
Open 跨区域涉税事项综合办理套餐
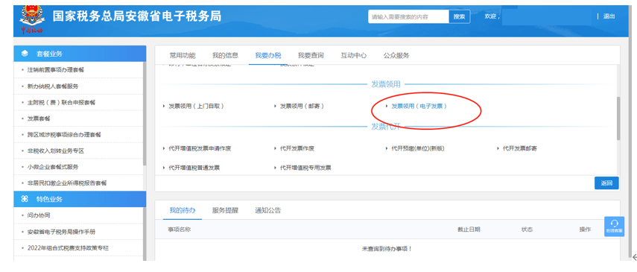(x=64, y=135)
